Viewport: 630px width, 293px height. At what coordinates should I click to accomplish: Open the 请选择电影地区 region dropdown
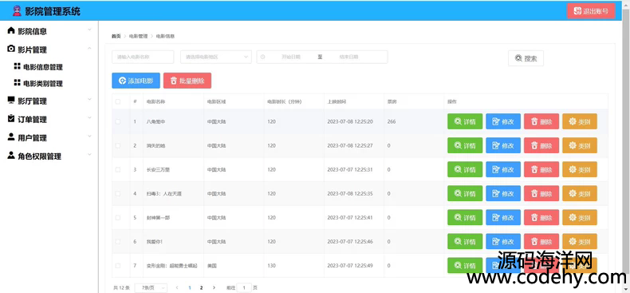tap(216, 57)
